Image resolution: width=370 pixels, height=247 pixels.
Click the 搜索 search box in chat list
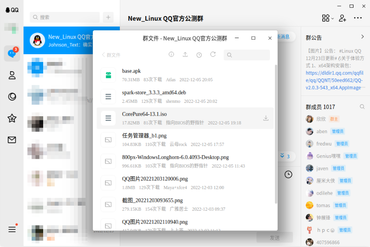[65, 17]
